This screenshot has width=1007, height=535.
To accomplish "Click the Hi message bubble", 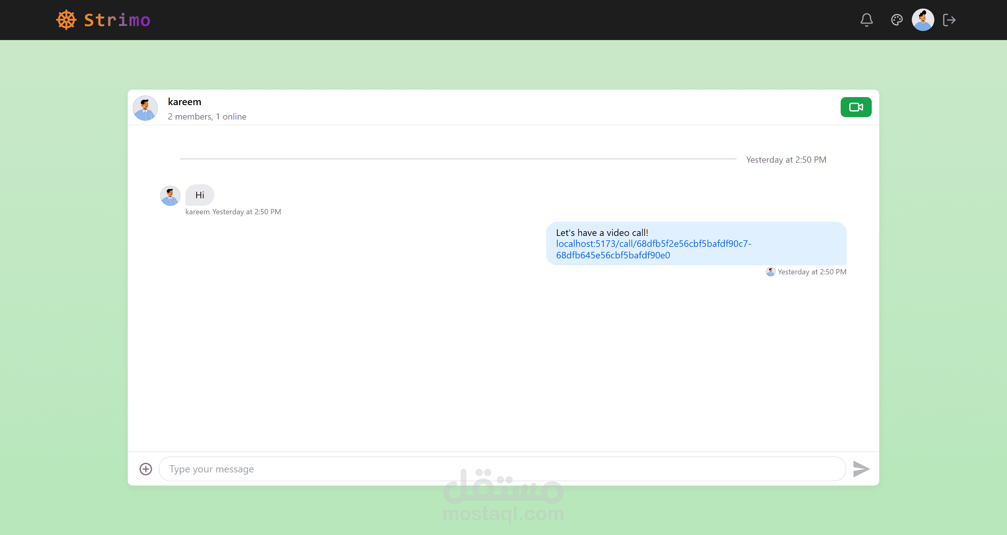I will point(199,195).
